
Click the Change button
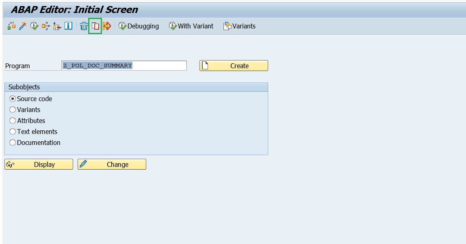pyautogui.click(x=112, y=164)
